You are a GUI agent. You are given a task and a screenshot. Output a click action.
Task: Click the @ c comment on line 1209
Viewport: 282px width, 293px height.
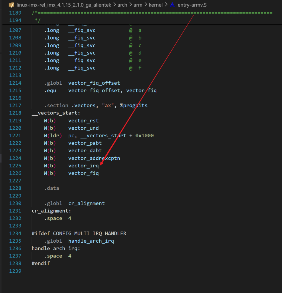click(x=135, y=45)
